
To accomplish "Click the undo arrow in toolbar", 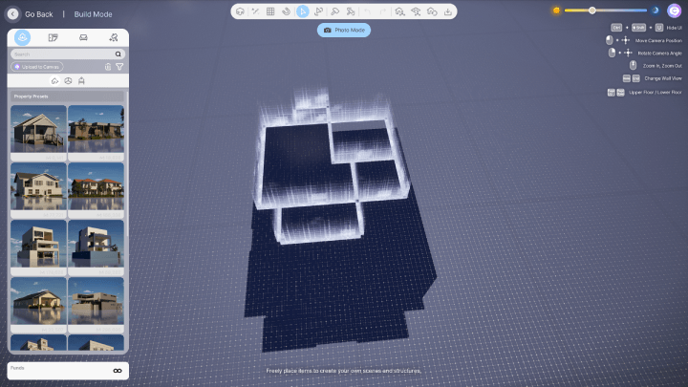I will [x=367, y=11].
